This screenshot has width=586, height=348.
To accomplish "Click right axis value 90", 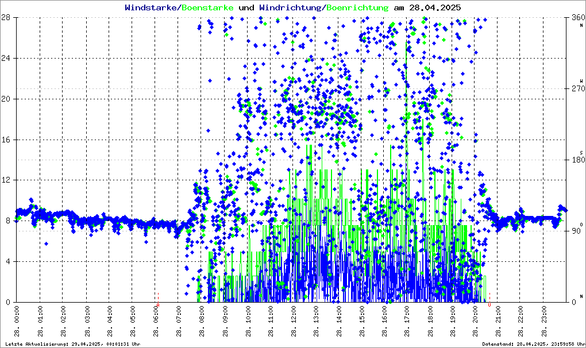I will coord(576,231).
